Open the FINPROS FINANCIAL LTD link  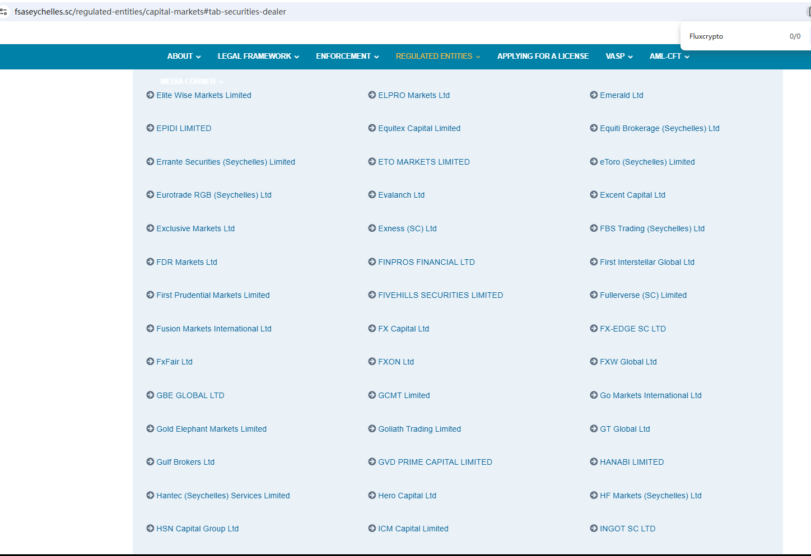click(426, 262)
